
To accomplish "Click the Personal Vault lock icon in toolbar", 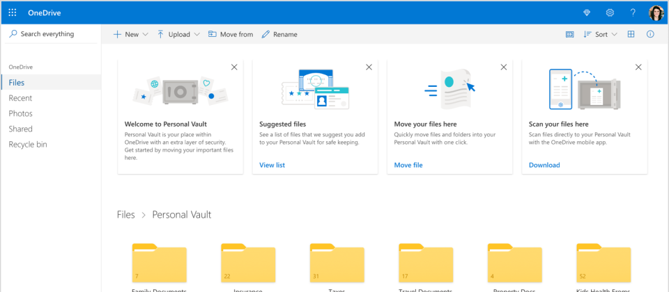I will point(569,35).
